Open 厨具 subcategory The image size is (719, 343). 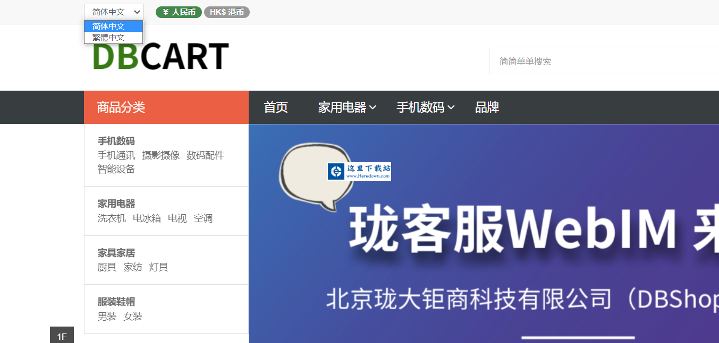coord(107,267)
